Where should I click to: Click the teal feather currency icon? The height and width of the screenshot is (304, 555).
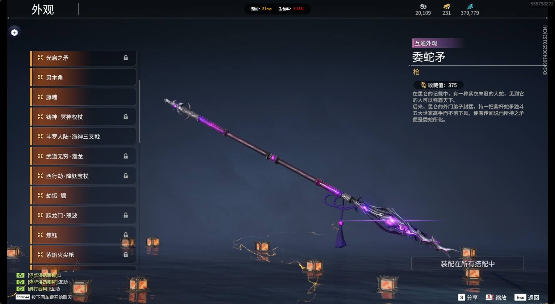(470, 7)
